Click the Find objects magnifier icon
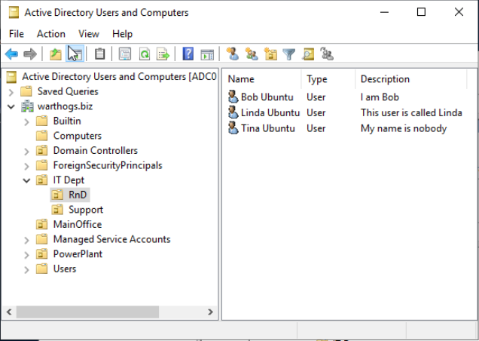This screenshot has width=479, height=341. [308, 54]
